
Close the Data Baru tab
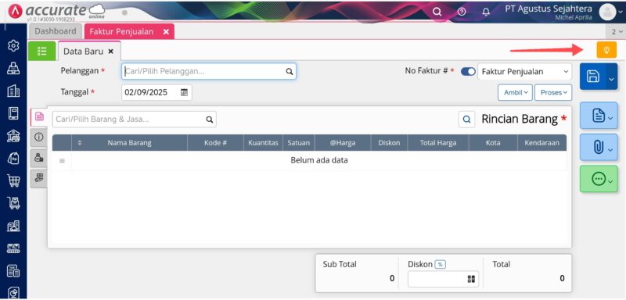111,52
